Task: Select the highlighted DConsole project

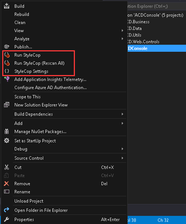Action: point(156,48)
